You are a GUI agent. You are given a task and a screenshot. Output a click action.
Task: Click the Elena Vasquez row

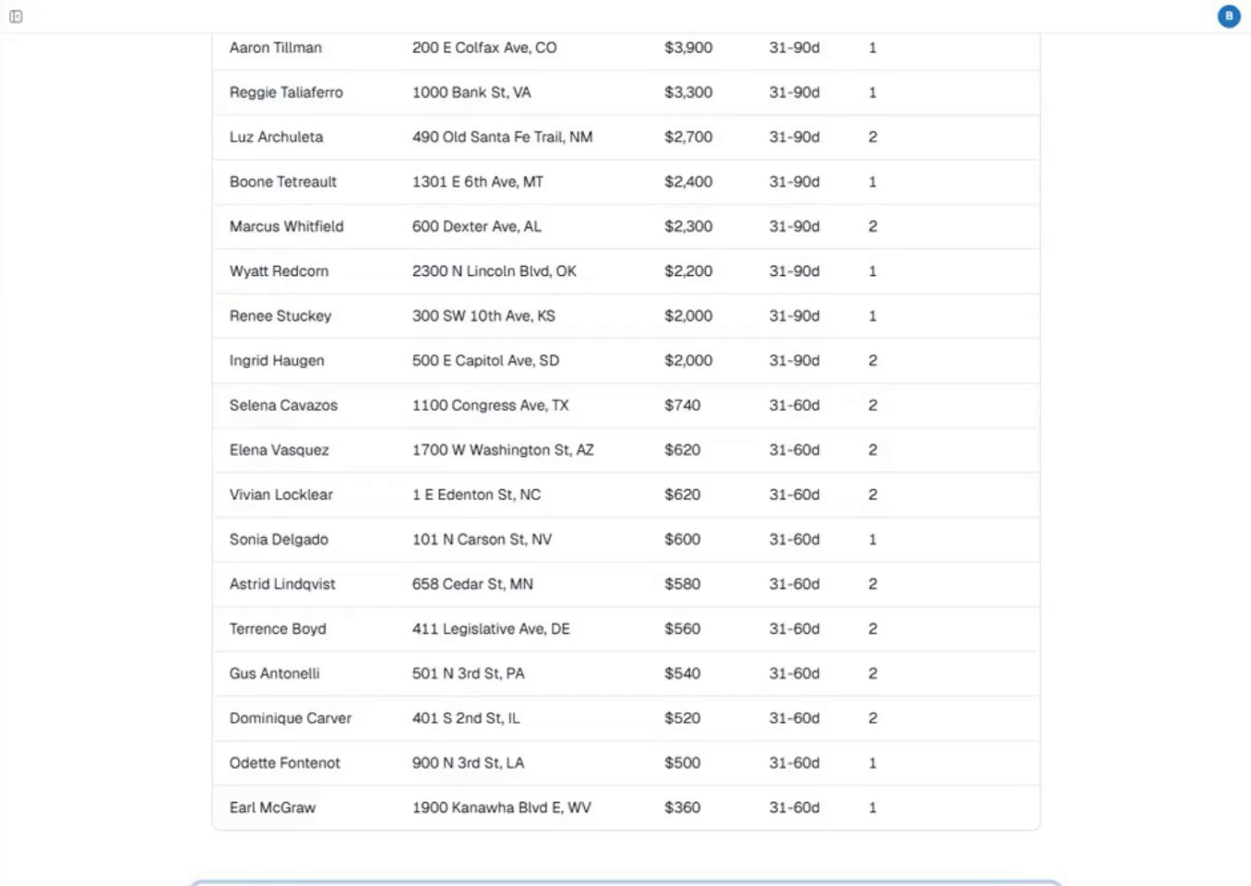pyautogui.click(x=626, y=450)
